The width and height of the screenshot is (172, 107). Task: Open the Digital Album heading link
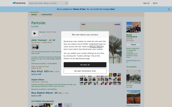tap(38, 80)
